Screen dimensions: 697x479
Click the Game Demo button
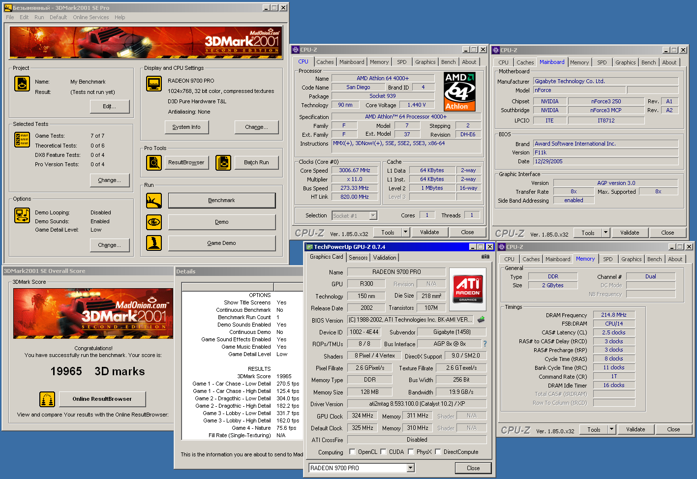click(222, 243)
